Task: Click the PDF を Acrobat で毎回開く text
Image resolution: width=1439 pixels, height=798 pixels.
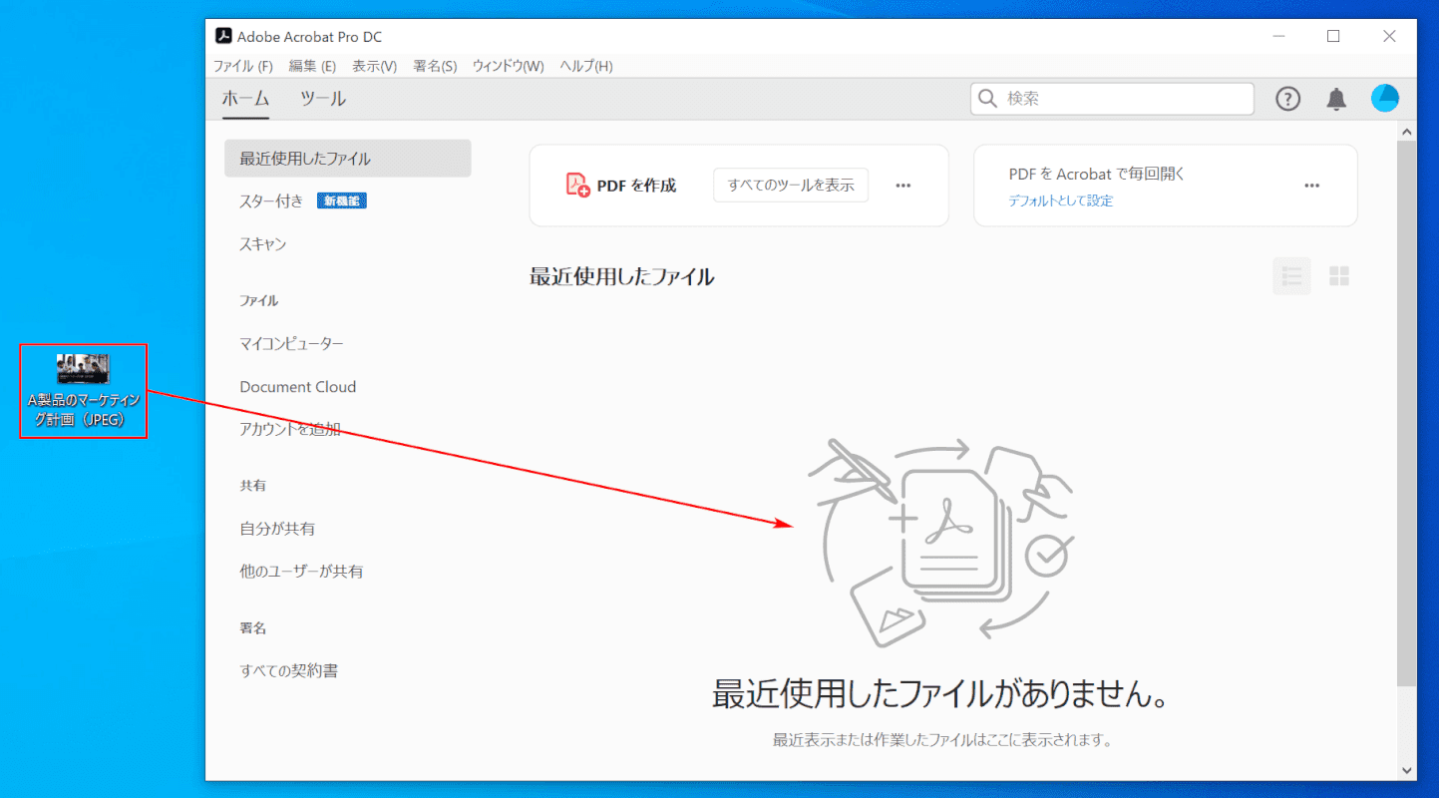Action: [1096, 174]
